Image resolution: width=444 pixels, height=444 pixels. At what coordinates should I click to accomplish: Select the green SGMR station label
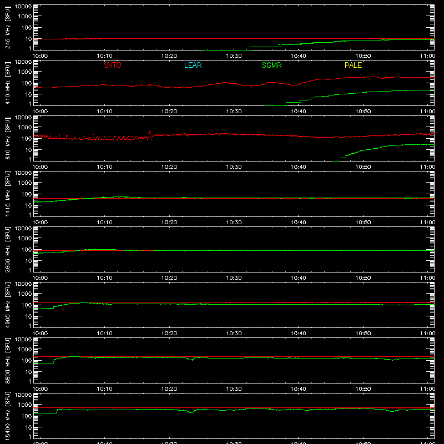point(271,65)
